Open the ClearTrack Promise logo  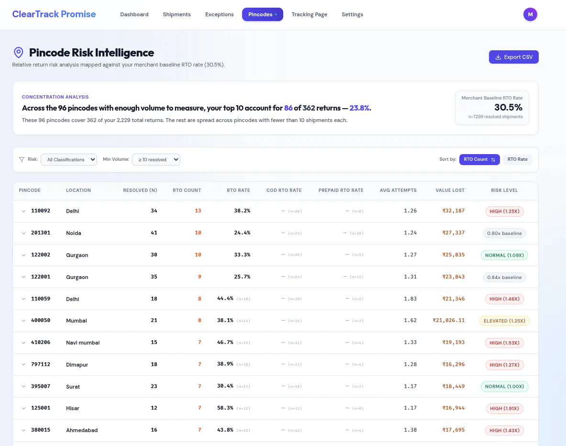tap(54, 14)
